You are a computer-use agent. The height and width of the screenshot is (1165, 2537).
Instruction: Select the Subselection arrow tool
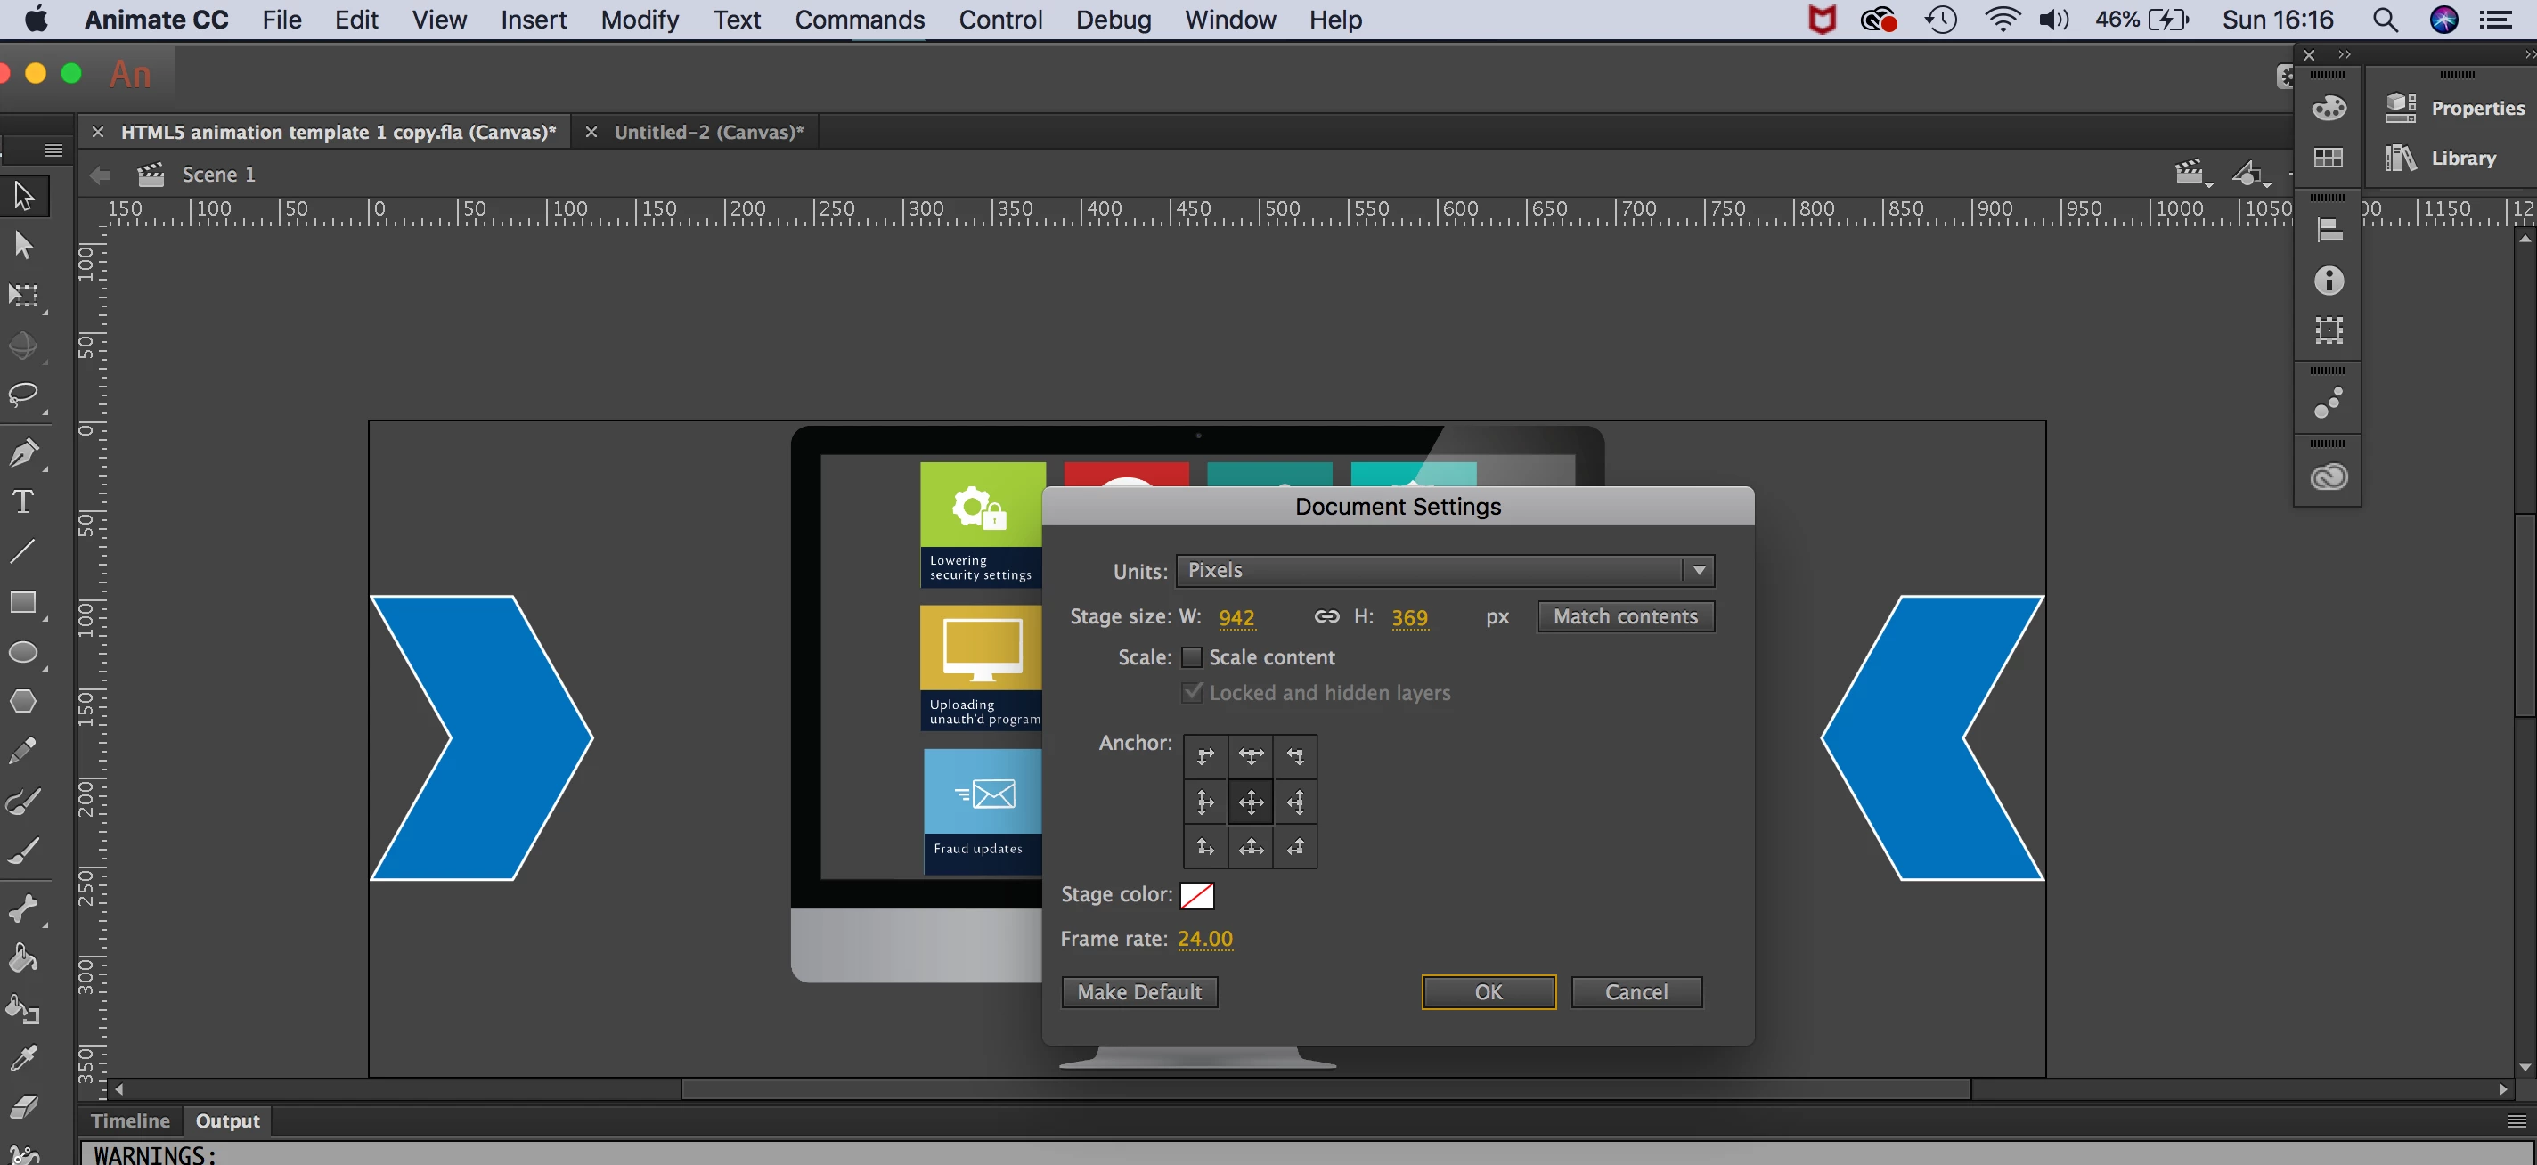(x=22, y=245)
